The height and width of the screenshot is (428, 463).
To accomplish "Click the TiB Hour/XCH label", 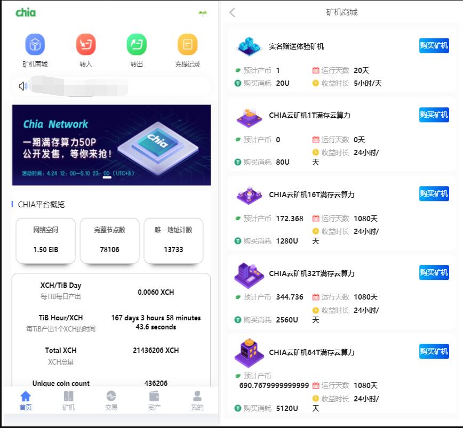I will click(x=61, y=318).
